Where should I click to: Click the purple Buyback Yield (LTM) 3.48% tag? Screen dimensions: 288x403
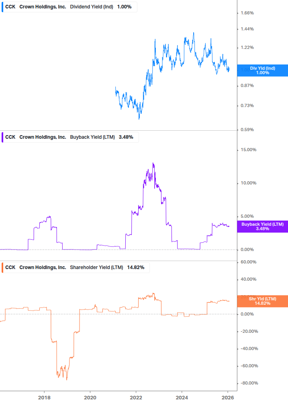pyautogui.click(x=263, y=227)
